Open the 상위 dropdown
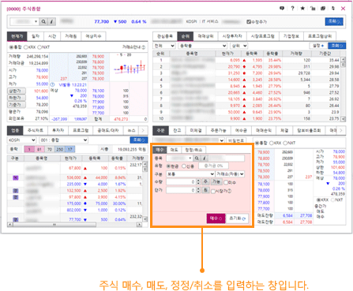The image size is (353, 291). pyautogui.click(x=238, y=46)
